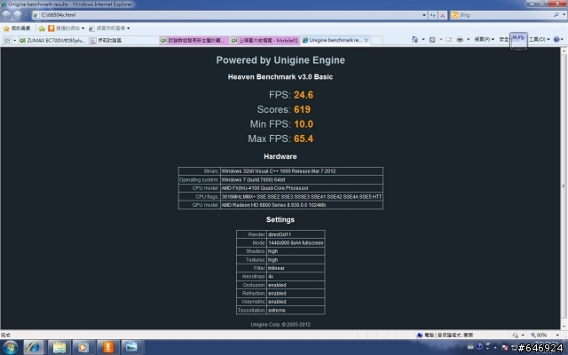Close the Unigine benchmark results tab
Viewport: 568px width, 355px height.
pos(367,40)
